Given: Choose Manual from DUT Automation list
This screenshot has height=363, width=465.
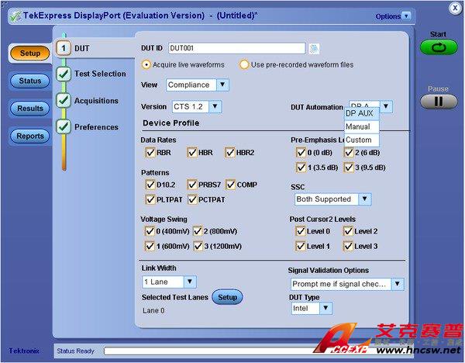Looking at the screenshot, I should [358, 126].
